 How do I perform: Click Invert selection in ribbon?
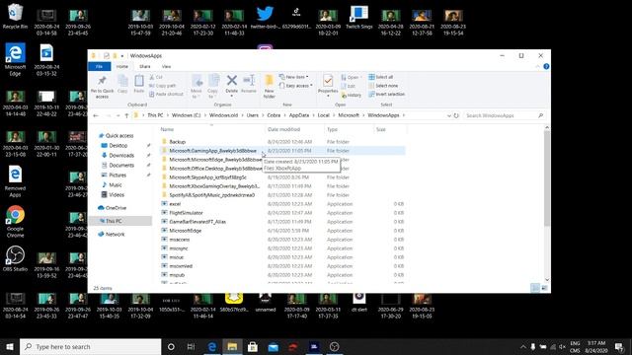(386, 95)
